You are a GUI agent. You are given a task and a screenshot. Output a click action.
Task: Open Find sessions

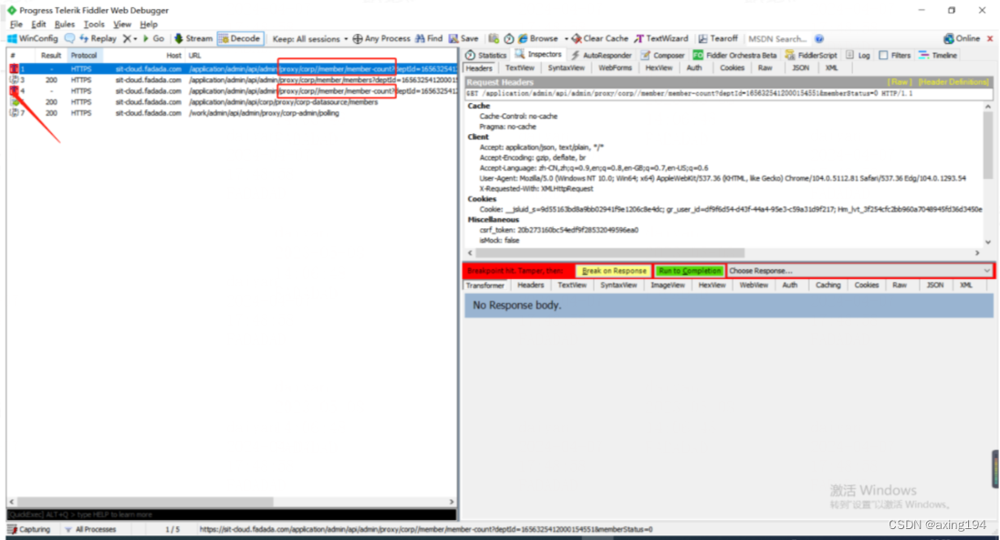coord(429,39)
